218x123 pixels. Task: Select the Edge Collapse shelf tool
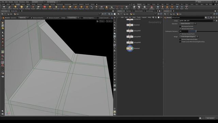tap(64, 8)
